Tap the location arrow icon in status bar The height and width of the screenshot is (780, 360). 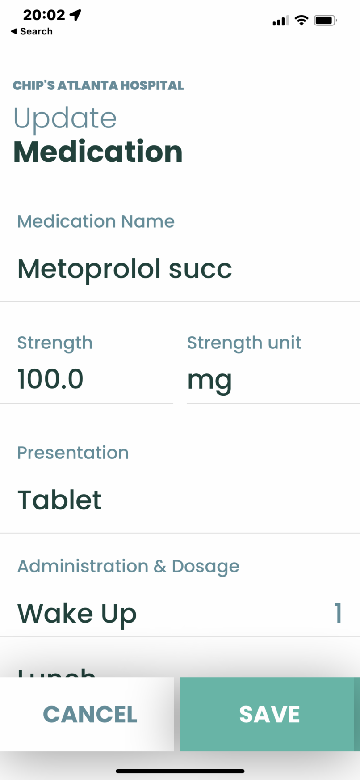[x=75, y=15]
